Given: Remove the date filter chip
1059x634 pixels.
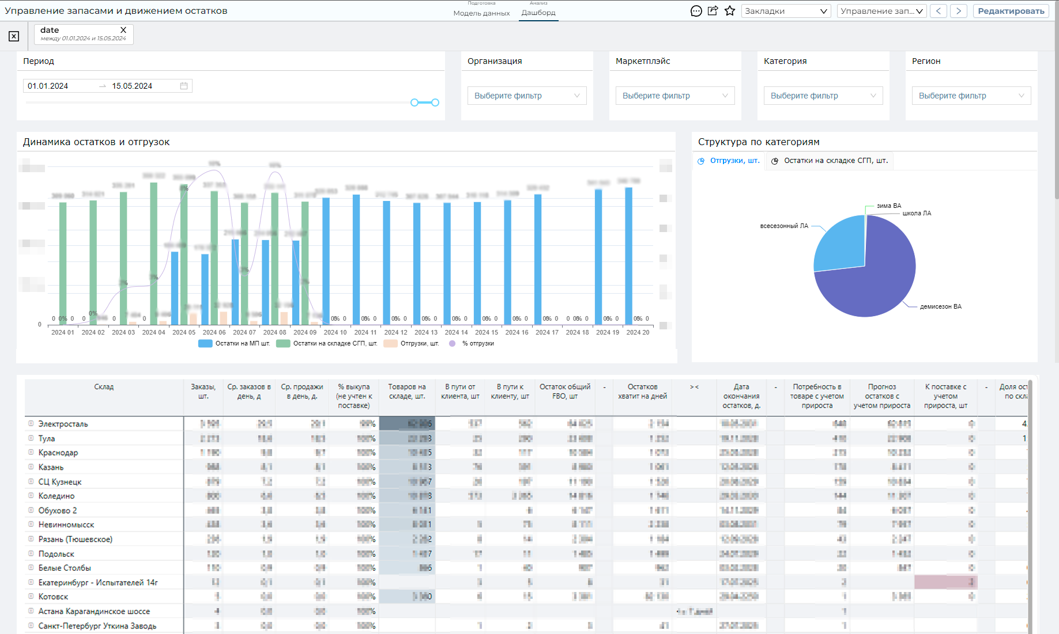Looking at the screenshot, I should pos(123,30).
